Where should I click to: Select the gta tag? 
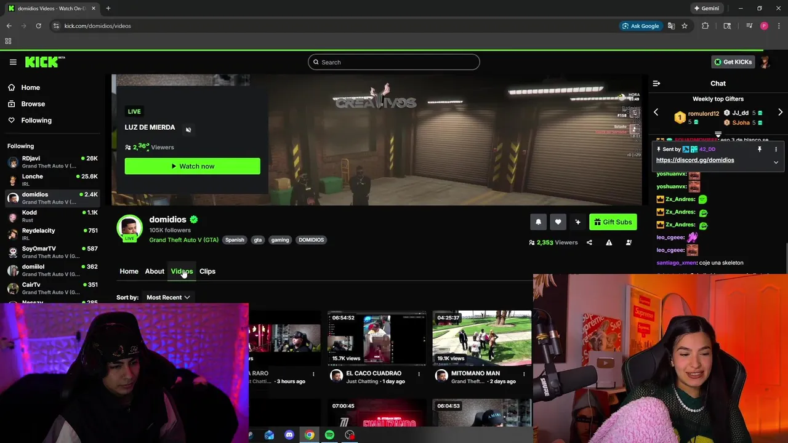tap(258, 240)
